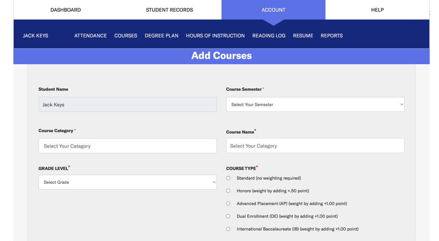Screen dimensions: 439x241
Task: Select Advanced Placement (AP) course type
Action: tap(228, 204)
